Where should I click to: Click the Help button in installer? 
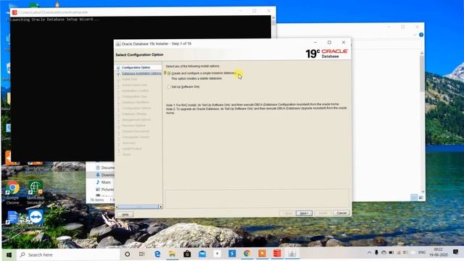(125, 215)
